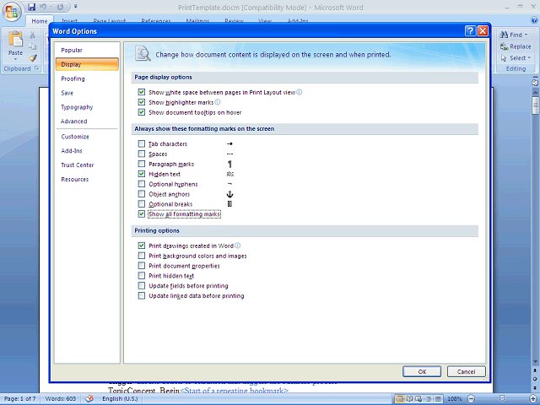Open the Paste dropdown arrow
Image resolution: width=540 pixels, height=405 pixels.
pos(15,59)
